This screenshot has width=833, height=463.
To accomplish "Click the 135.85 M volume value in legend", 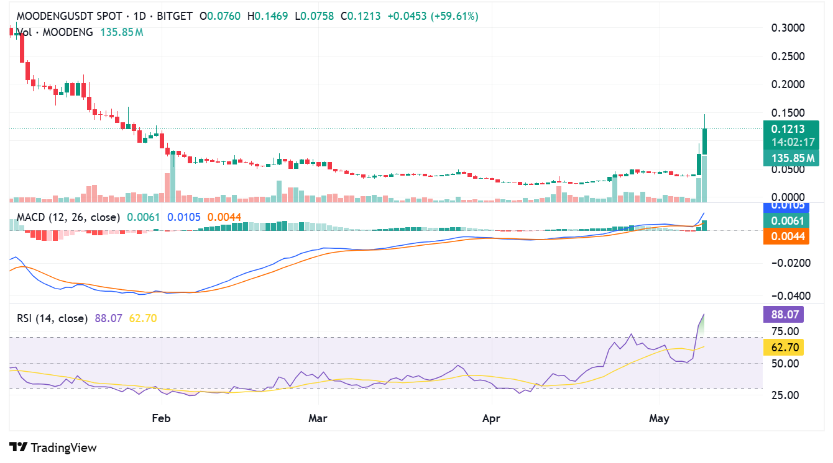I will (x=122, y=32).
